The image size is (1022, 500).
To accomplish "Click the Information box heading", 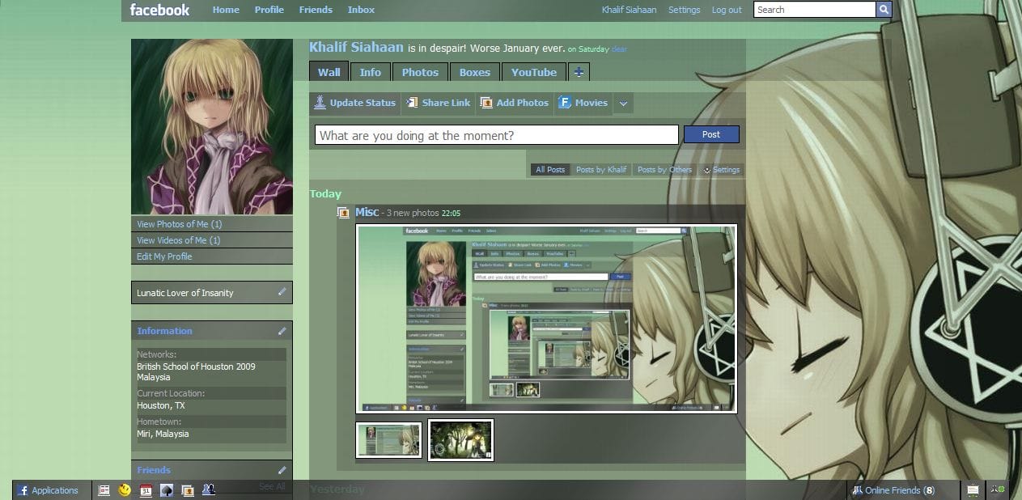I will (165, 330).
